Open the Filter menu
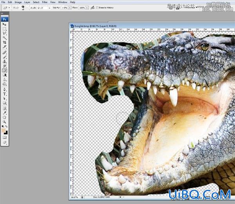Screen dimensions: 235x204 tap(45, 2)
